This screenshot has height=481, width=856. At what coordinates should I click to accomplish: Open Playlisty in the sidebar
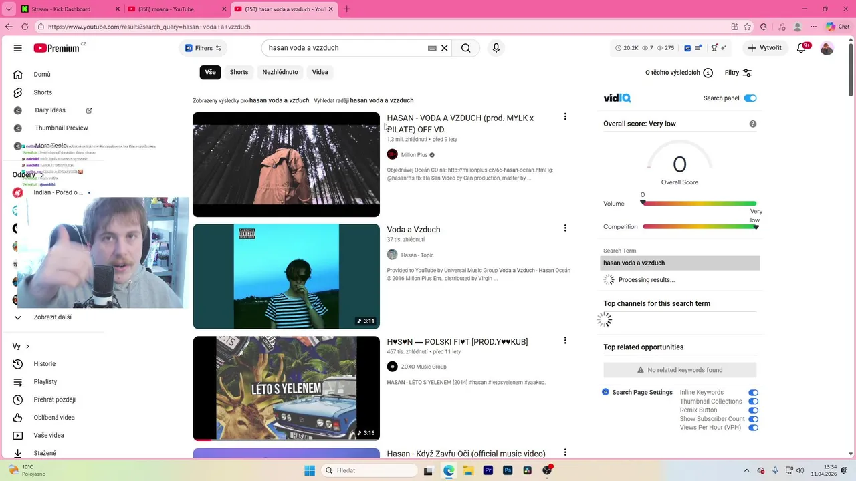tap(45, 381)
